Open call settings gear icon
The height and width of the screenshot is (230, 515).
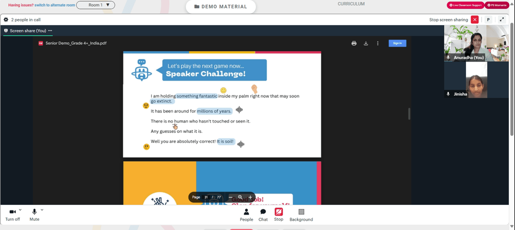point(6,20)
